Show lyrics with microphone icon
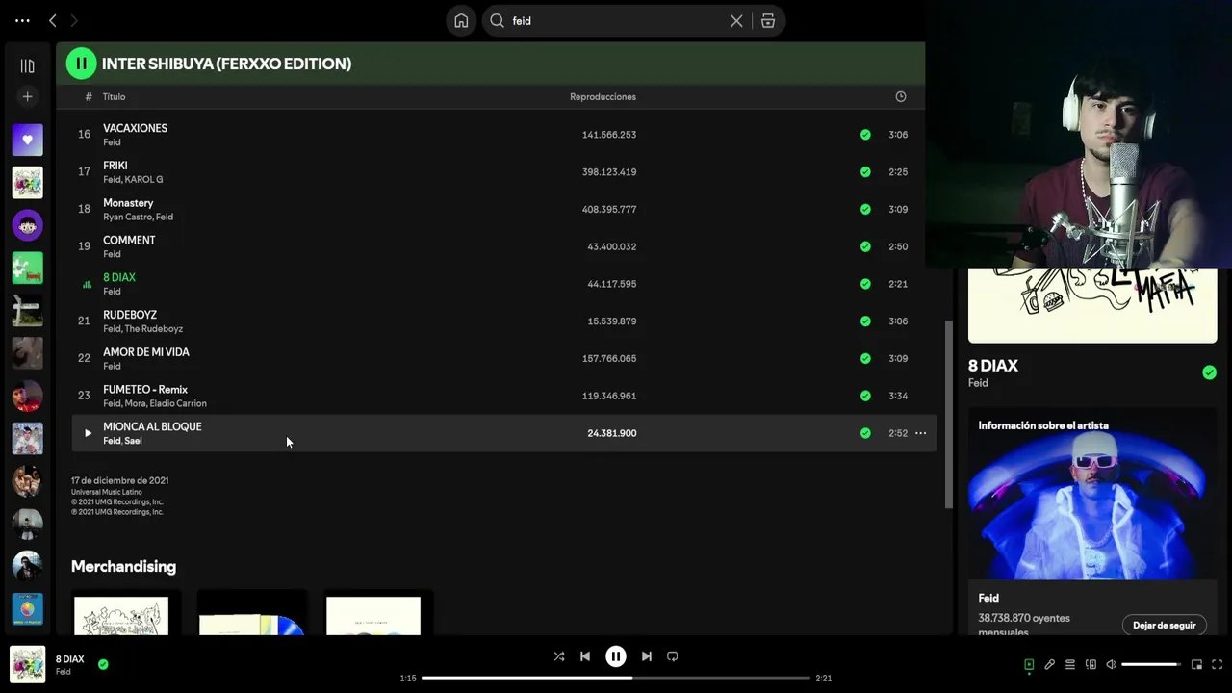This screenshot has width=1232, height=693. [1050, 664]
